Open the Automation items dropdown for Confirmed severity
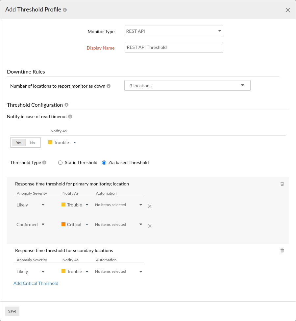 pos(140,225)
